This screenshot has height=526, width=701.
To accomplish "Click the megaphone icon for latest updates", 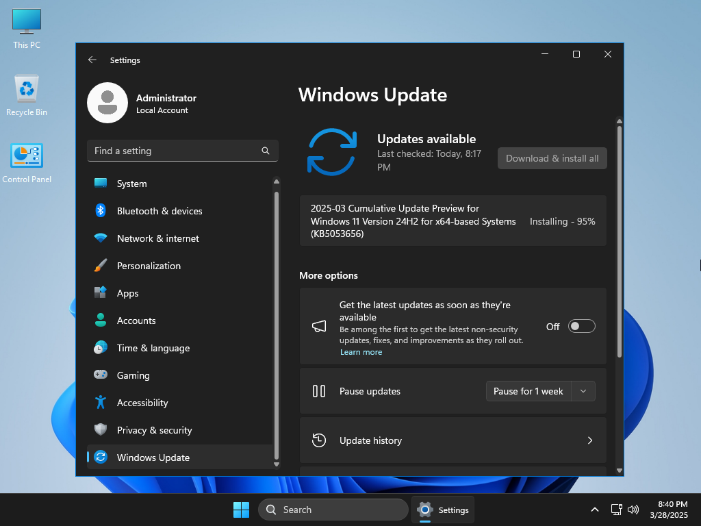I will click(319, 327).
